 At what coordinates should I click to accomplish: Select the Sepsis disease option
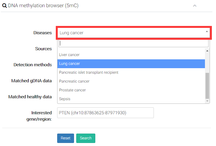pyautogui.click(x=65, y=99)
